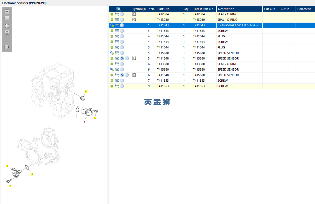Open info for item 3 SCREW
Screen dimensions: 315x204
122,31
